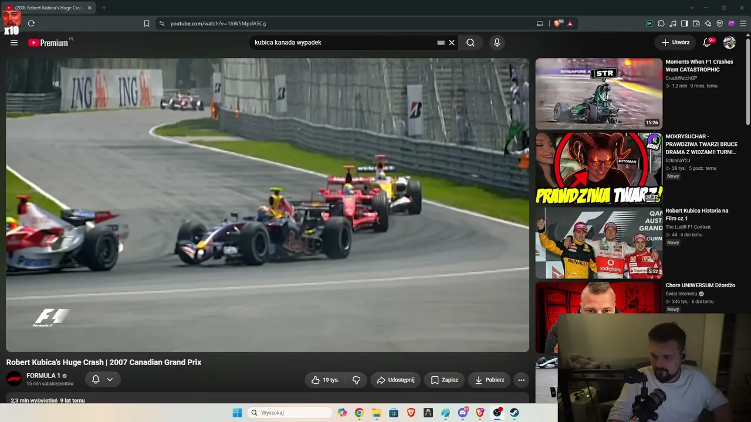Image resolution: width=751 pixels, height=422 pixels.
Task: Open the Brave VPN shield icon
Action: (x=720, y=23)
